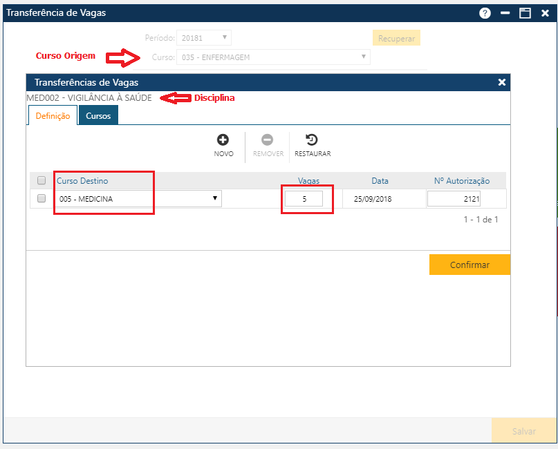Open the Curso 035 - ENFERMAGEM dropdown
Image resolution: width=558 pixels, height=449 pixels.
273,57
